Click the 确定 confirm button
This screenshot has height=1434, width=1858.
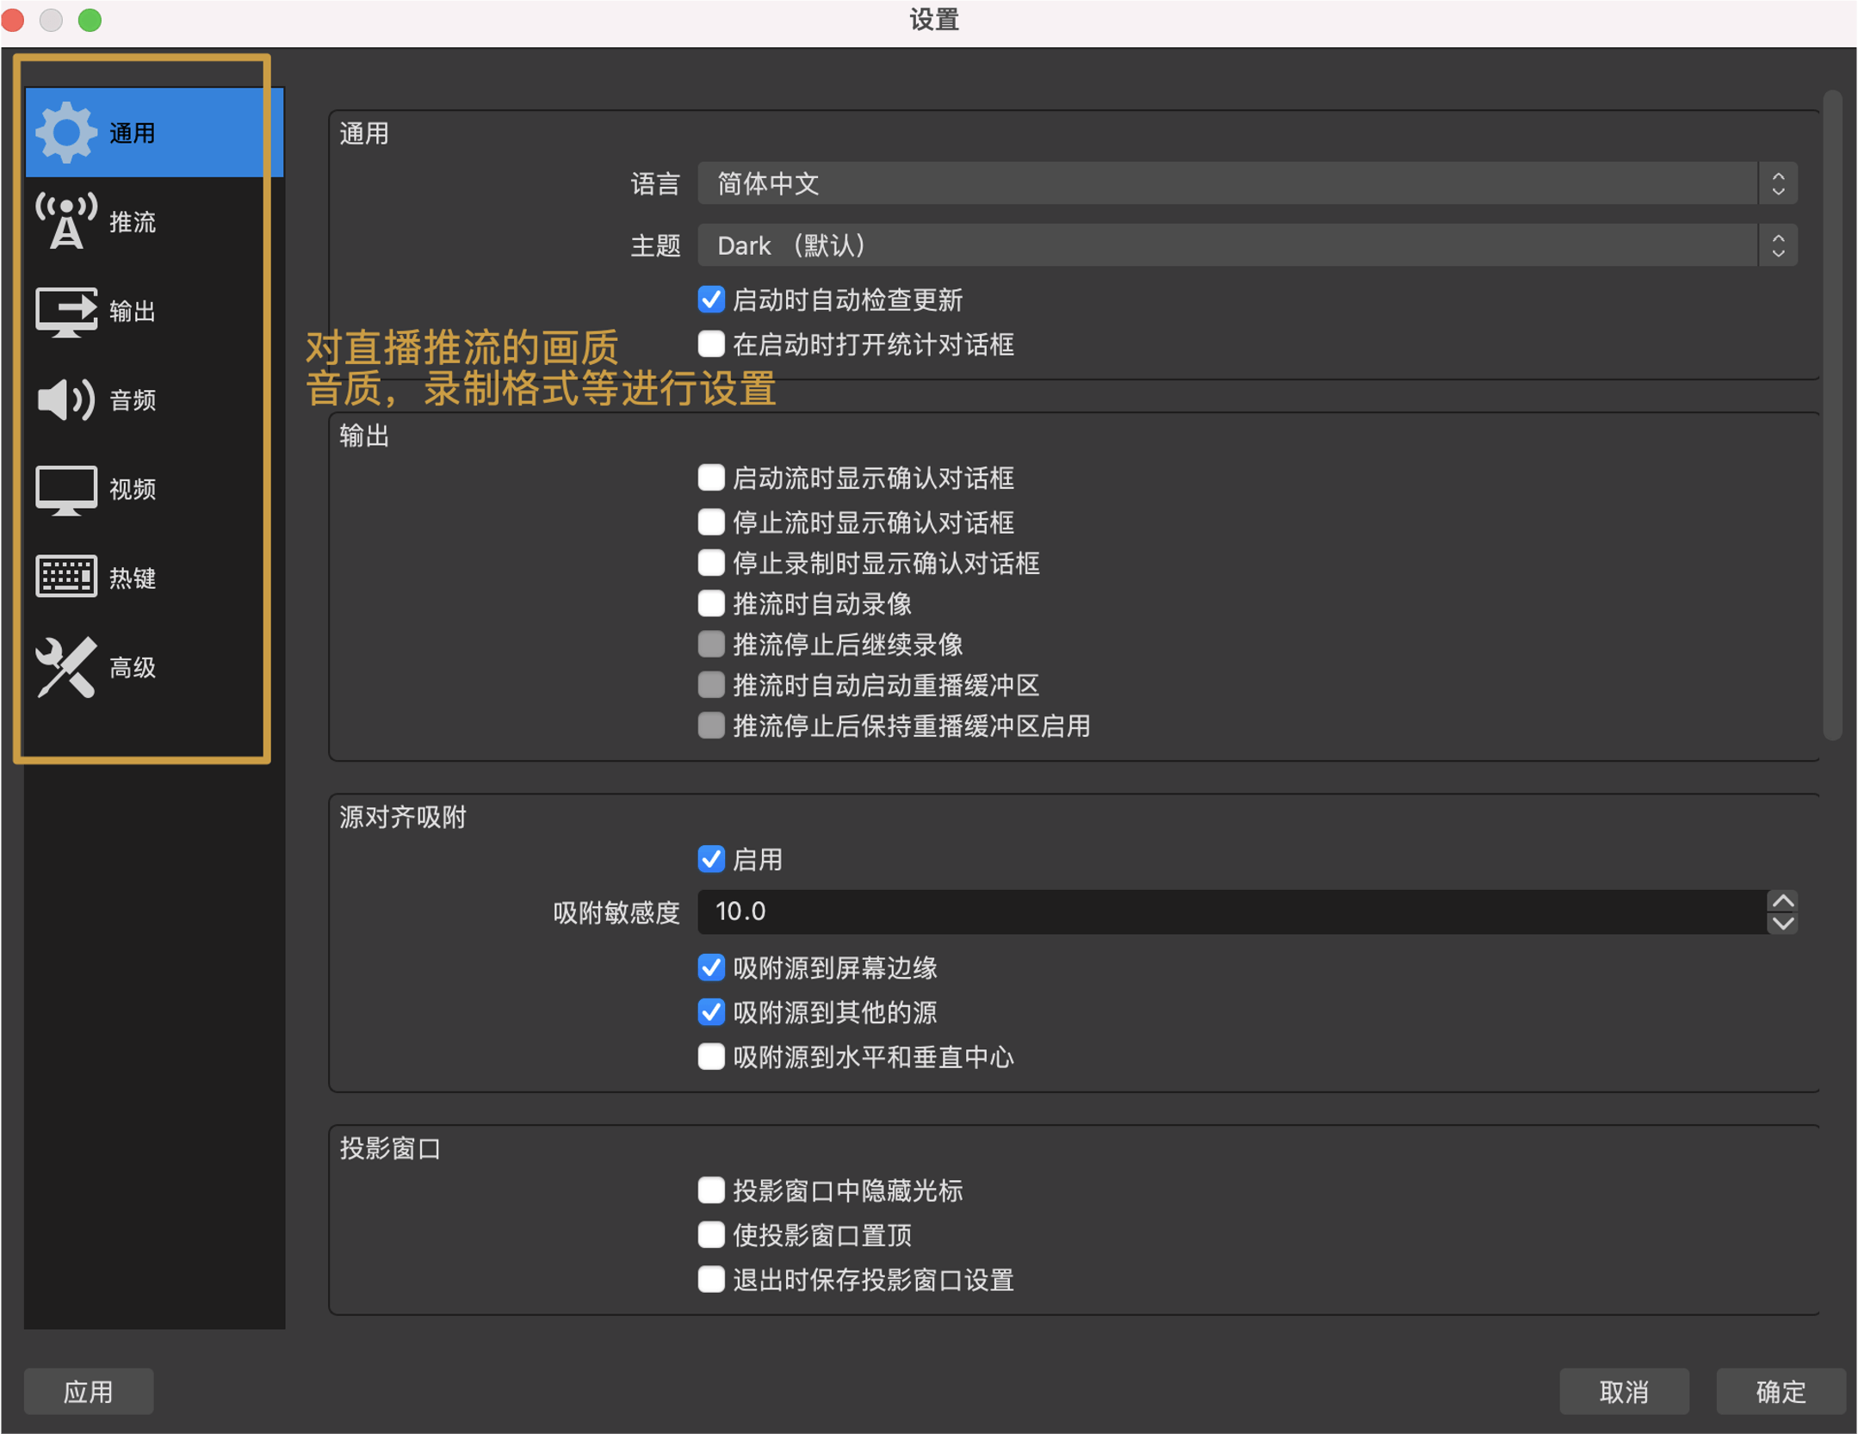pos(1780,1391)
